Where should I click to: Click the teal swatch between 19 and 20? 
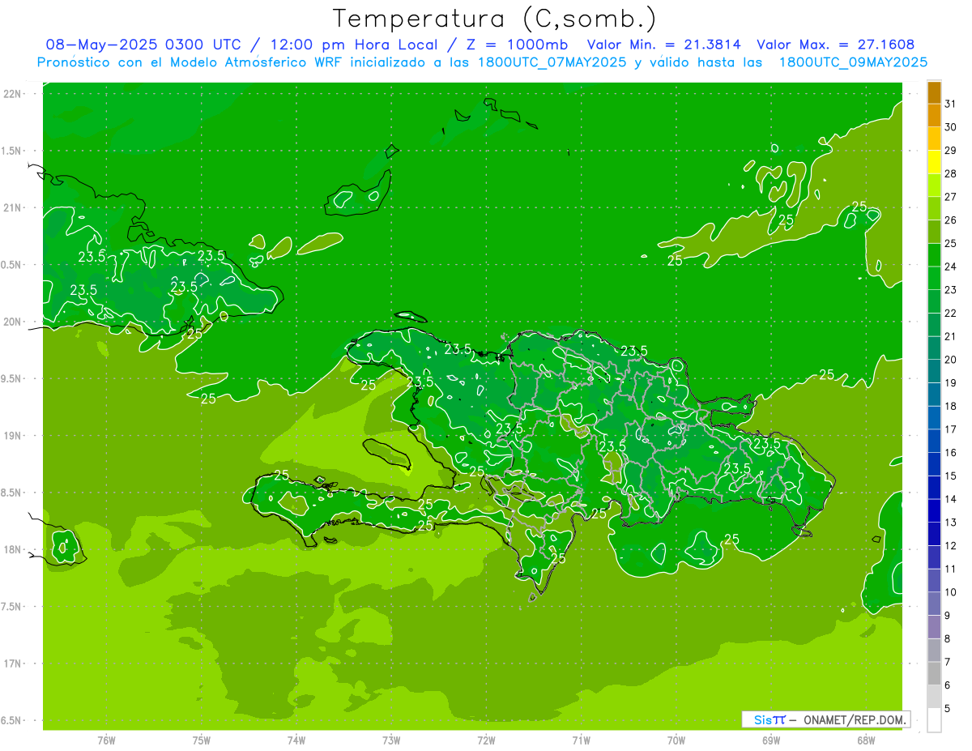pos(934,372)
